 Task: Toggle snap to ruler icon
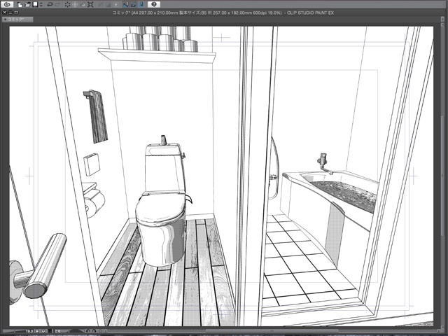pyautogui.click(x=125, y=5)
